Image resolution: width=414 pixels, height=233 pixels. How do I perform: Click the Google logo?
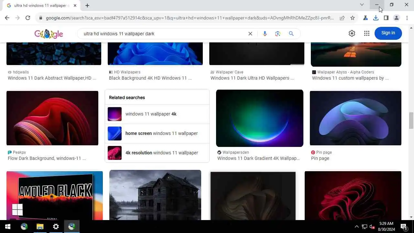pos(49,34)
